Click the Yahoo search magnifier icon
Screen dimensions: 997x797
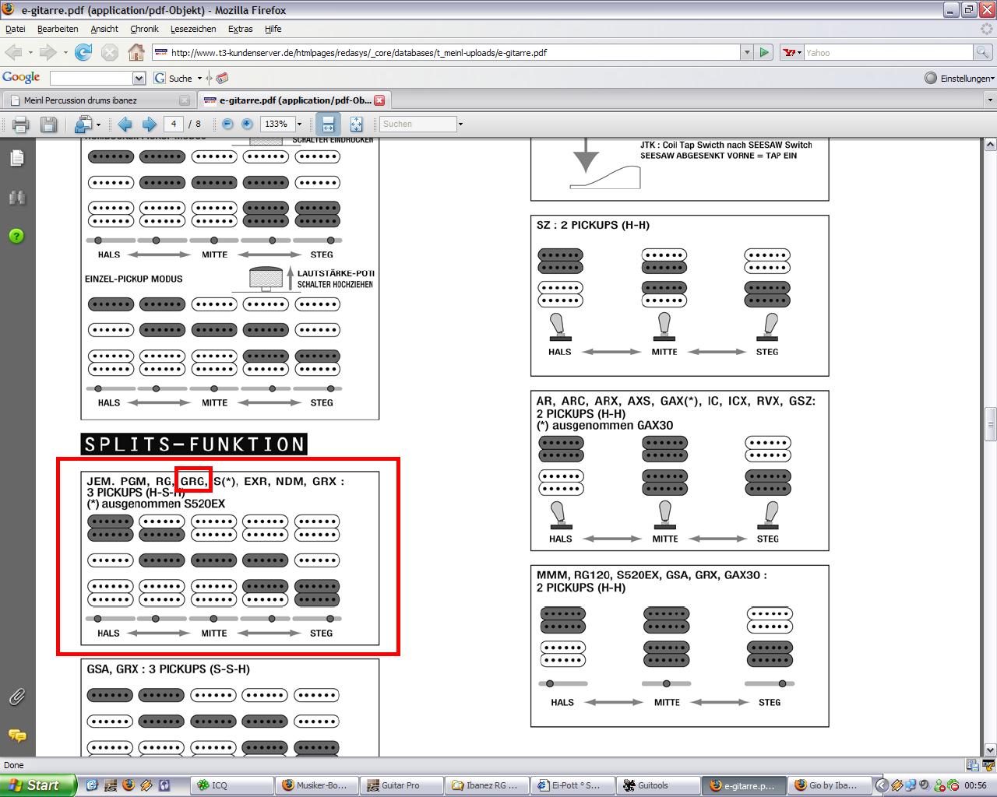(x=983, y=52)
